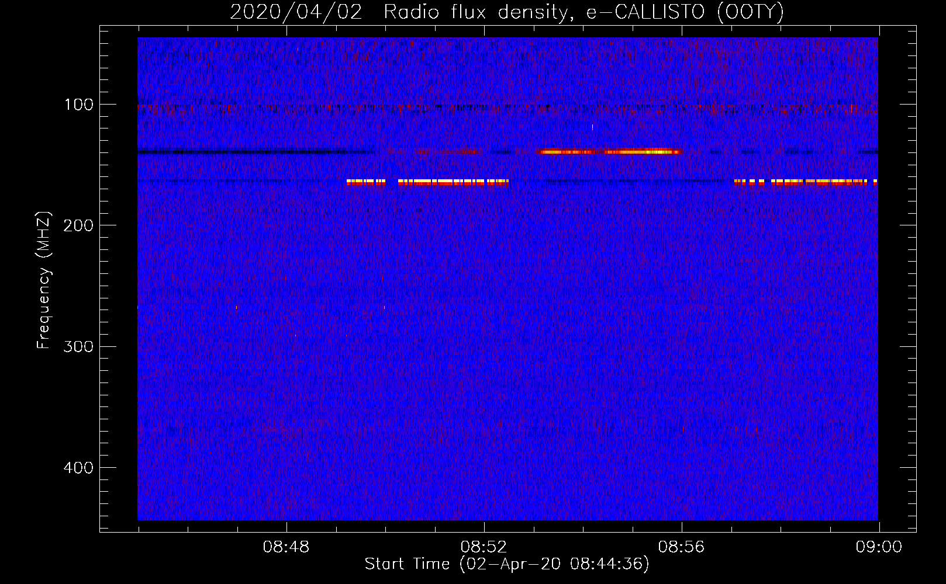Click the 'Start Time (02-Apr-20 08:44:36)' label

click(x=507, y=564)
